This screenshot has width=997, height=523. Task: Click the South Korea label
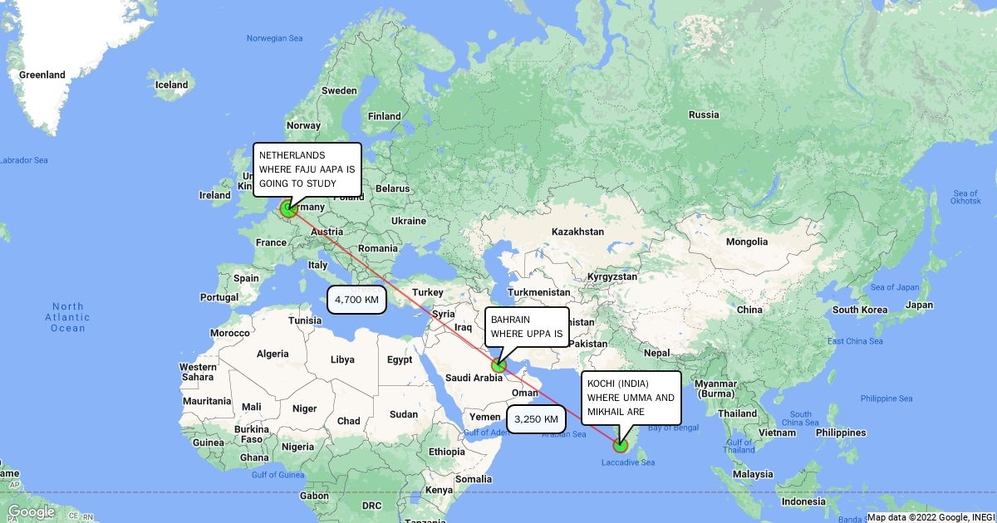click(860, 310)
